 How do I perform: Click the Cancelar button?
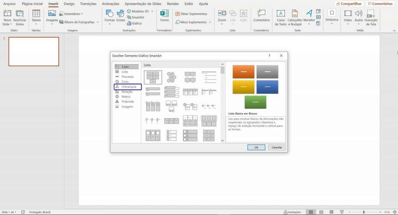click(x=277, y=147)
